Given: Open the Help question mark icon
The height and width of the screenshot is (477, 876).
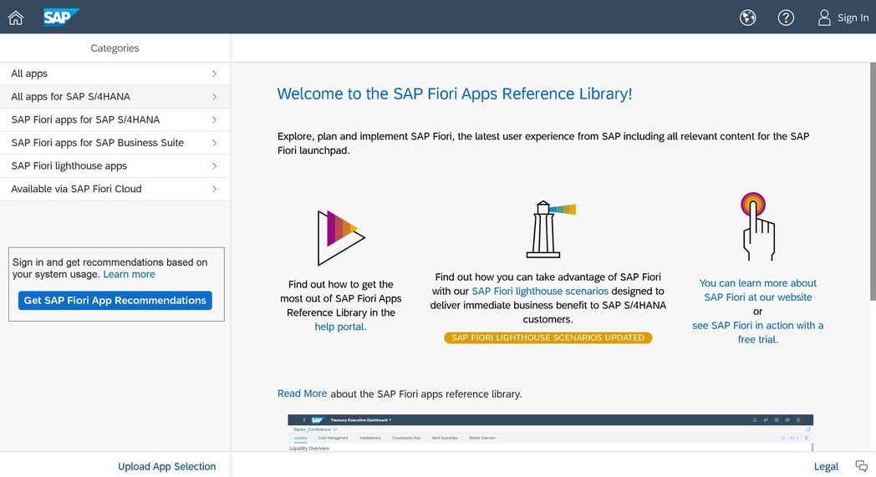Looking at the screenshot, I should tap(786, 18).
